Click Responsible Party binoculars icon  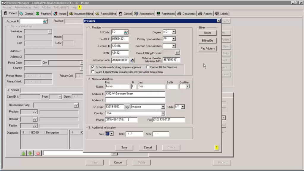76,105
